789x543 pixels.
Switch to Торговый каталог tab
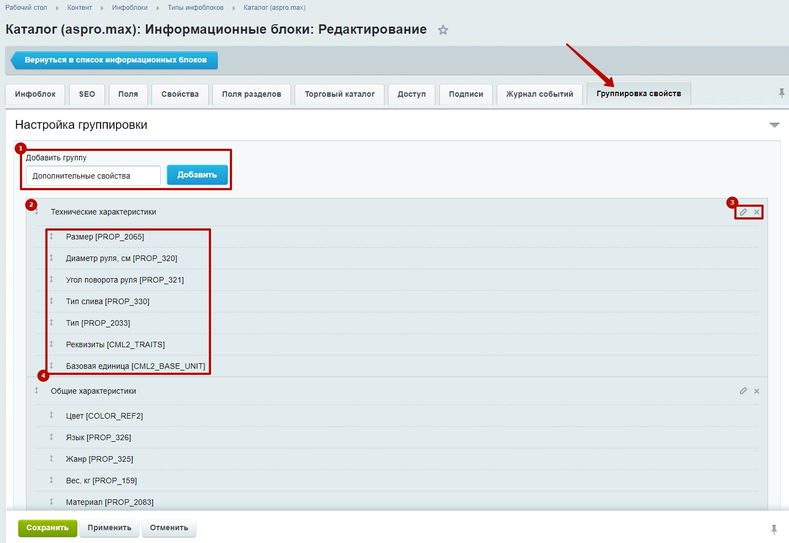tap(339, 95)
